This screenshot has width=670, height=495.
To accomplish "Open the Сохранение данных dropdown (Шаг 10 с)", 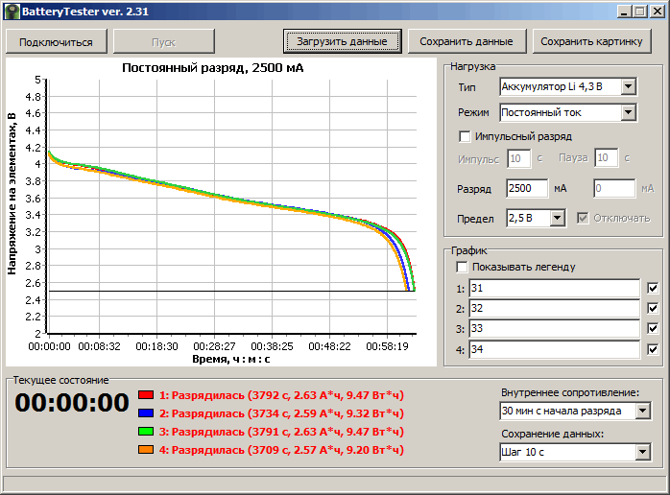I will [643, 452].
